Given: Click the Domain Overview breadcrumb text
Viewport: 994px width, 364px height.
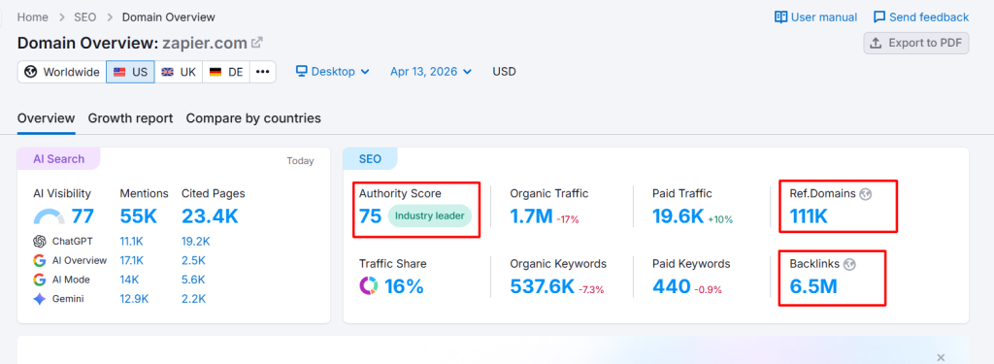Looking at the screenshot, I should [x=169, y=17].
